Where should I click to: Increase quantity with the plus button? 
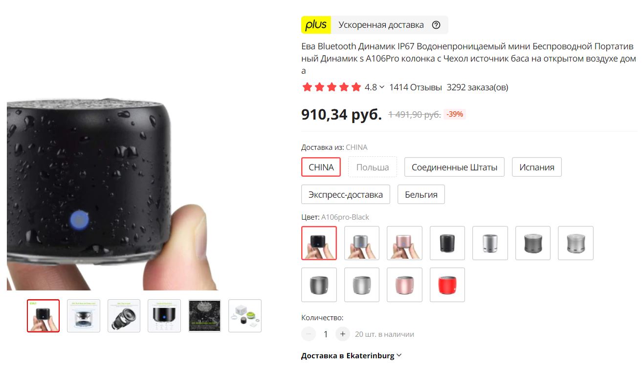point(343,334)
